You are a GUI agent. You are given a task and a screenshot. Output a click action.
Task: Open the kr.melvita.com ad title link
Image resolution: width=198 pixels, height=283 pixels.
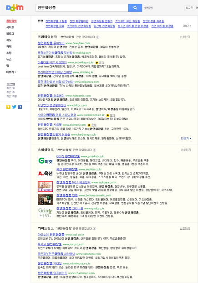pos(55,53)
